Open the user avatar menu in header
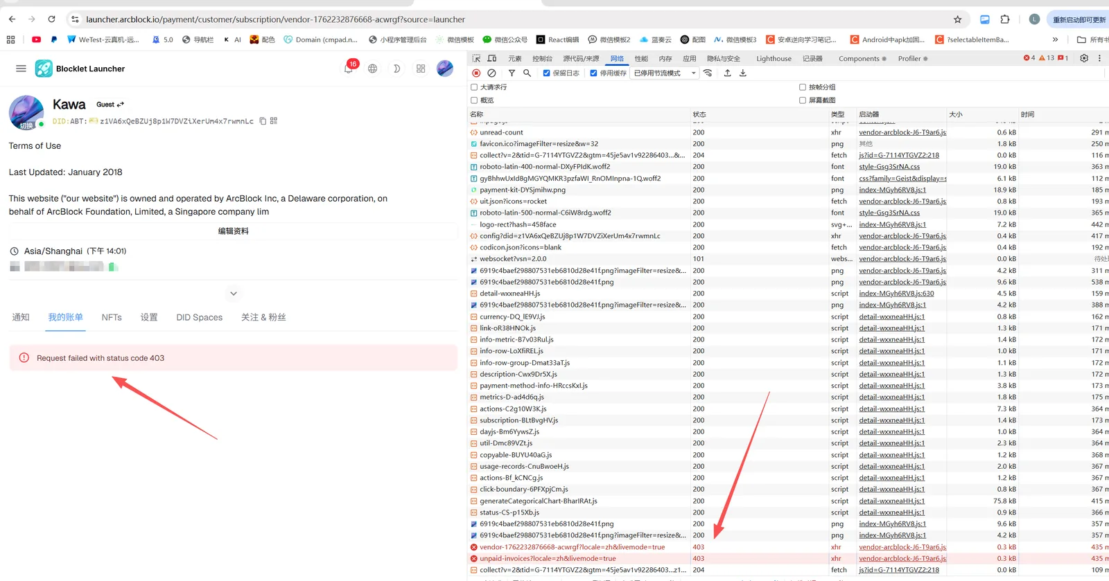The image size is (1109, 581). pyautogui.click(x=445, y=69)
